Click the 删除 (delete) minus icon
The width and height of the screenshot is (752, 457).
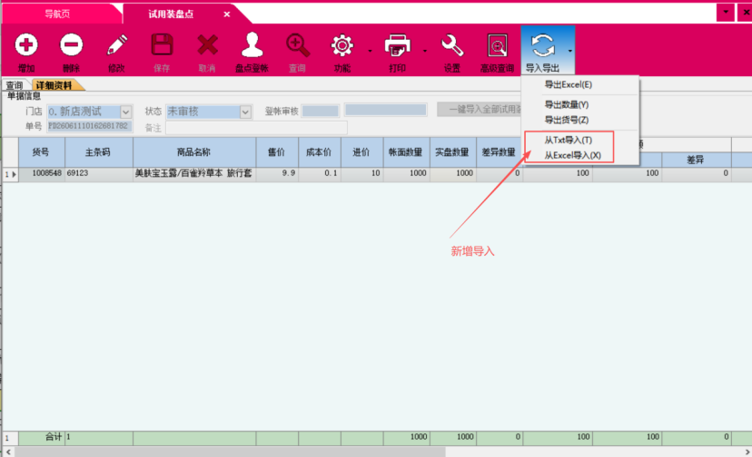click(x=72, y=45)
